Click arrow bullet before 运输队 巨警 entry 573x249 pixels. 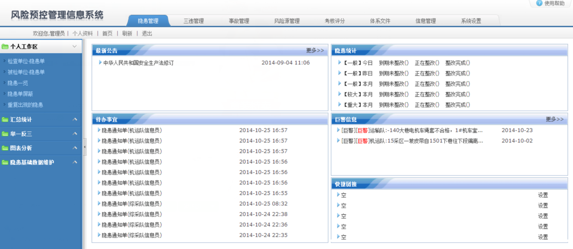click(338, 130)
